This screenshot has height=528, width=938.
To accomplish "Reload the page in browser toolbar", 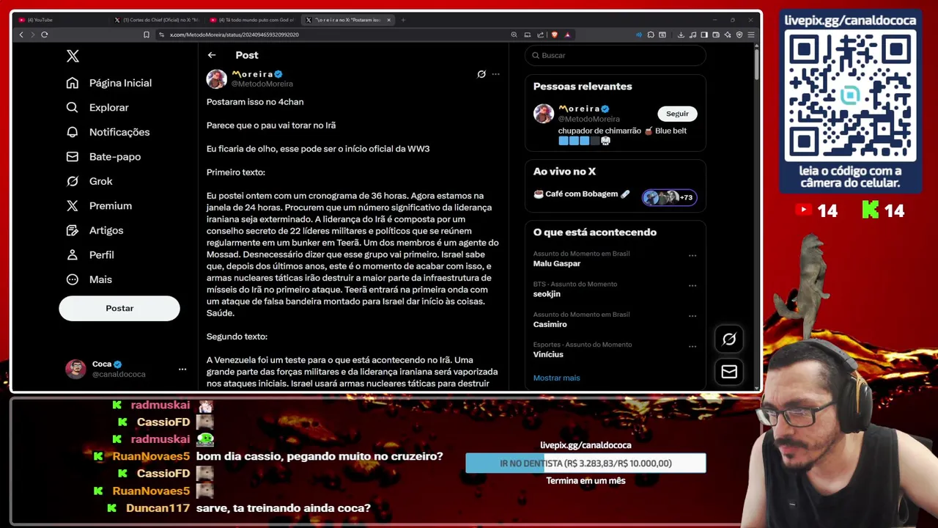I will [45, 34].
